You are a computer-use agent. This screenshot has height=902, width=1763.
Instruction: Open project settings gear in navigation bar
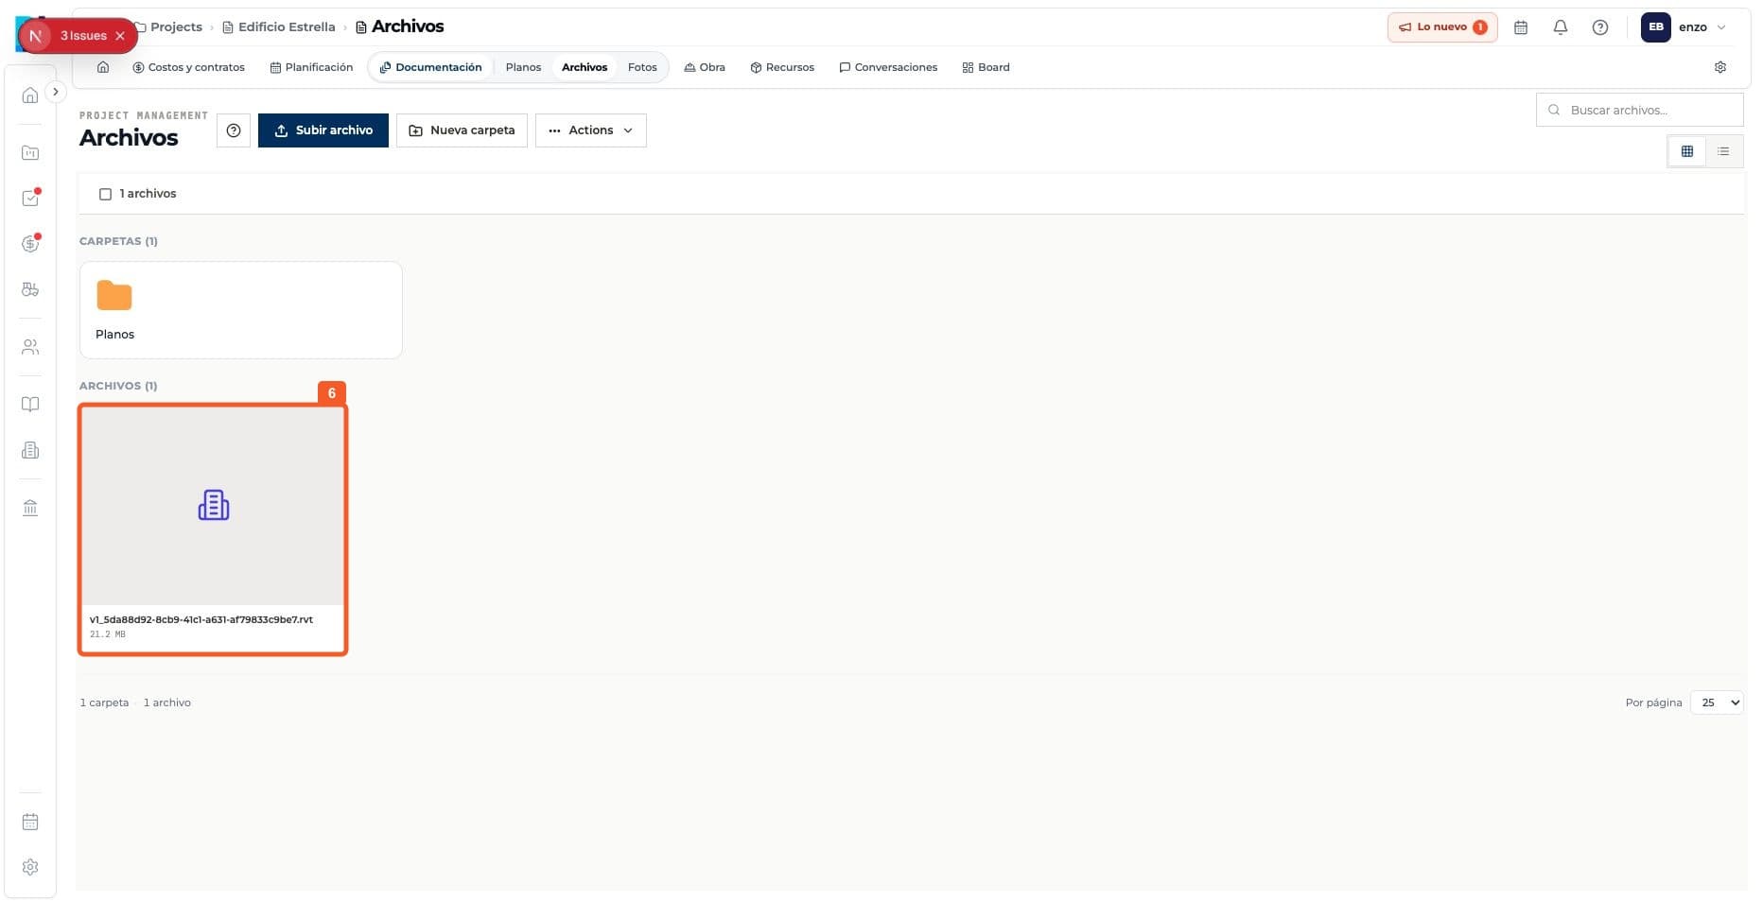point(1720,67)
